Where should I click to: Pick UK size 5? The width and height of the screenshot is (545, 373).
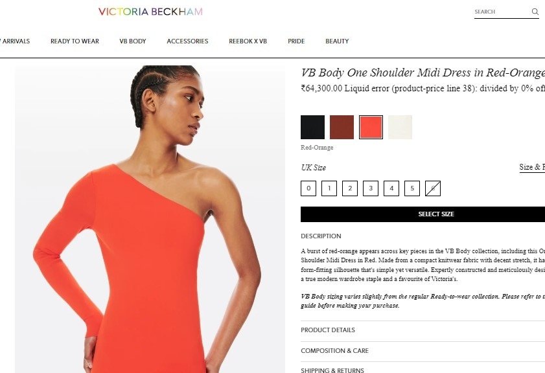pos(412,188)
